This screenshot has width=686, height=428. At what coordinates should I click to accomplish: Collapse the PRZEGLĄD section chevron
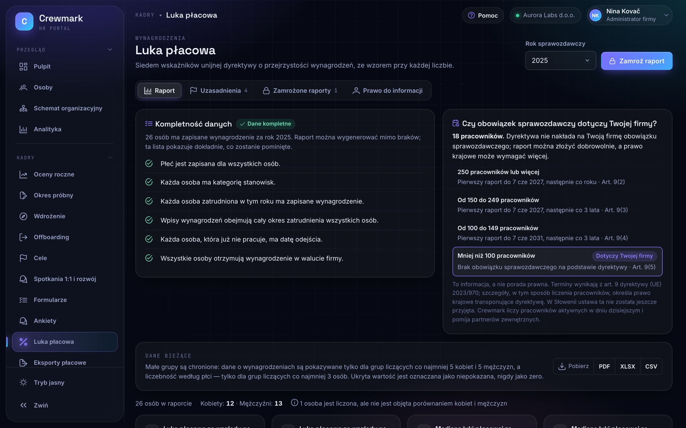pyautogui.click(x=110, y=50)
